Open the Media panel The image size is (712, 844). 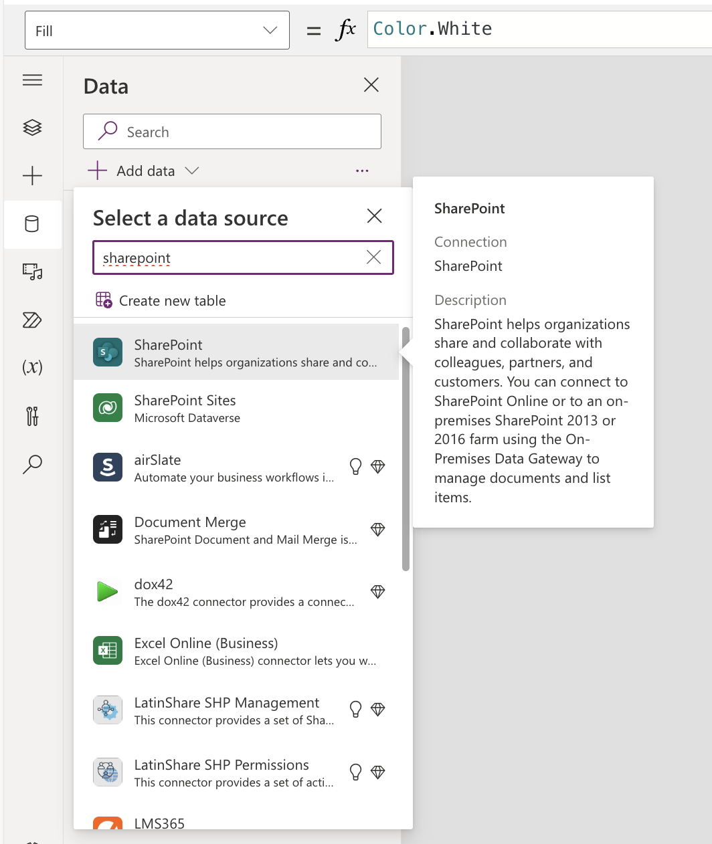tap(32, 272)
